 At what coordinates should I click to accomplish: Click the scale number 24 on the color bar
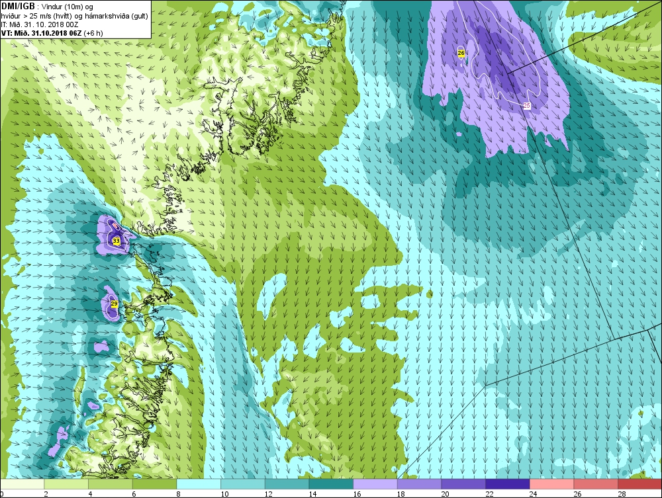[x=534, y=494]
